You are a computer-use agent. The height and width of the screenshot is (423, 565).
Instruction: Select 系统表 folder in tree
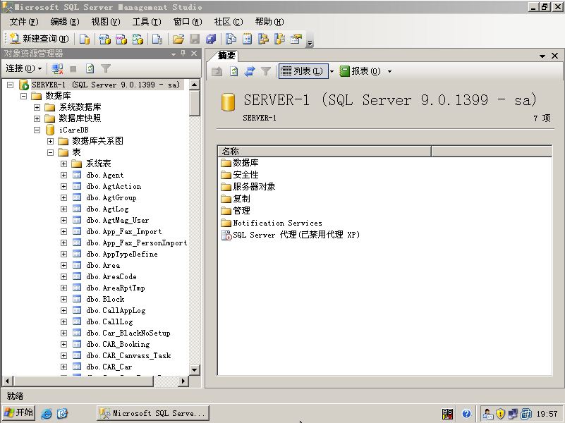coord(98,164)
